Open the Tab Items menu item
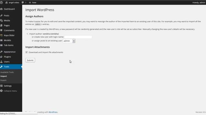 pos(9,45)
